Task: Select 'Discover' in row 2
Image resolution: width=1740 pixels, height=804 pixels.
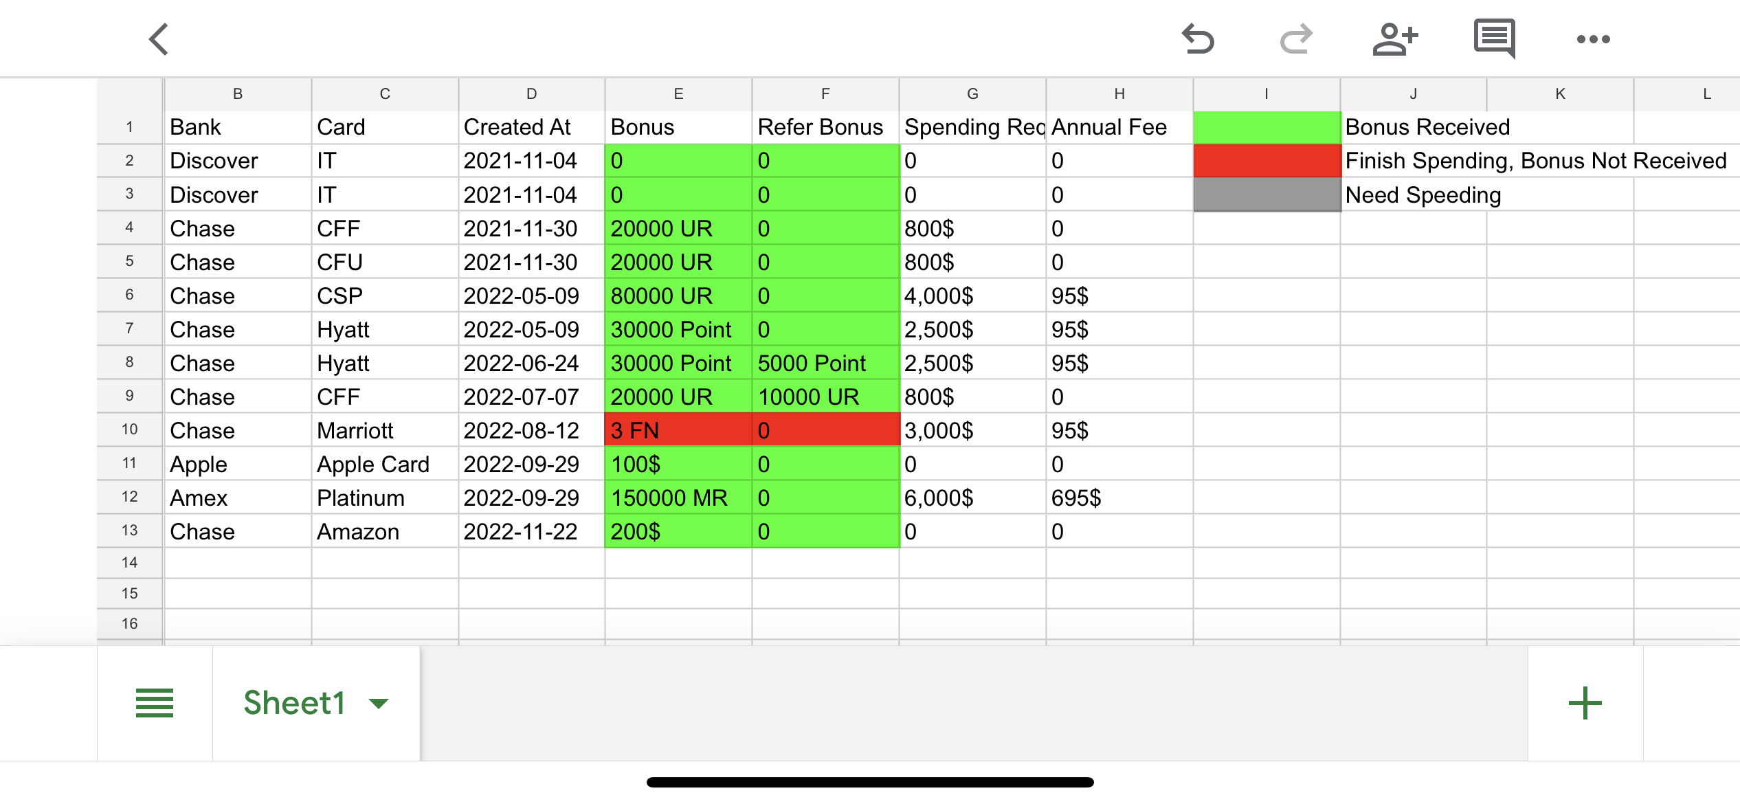Action: [238, 161]
